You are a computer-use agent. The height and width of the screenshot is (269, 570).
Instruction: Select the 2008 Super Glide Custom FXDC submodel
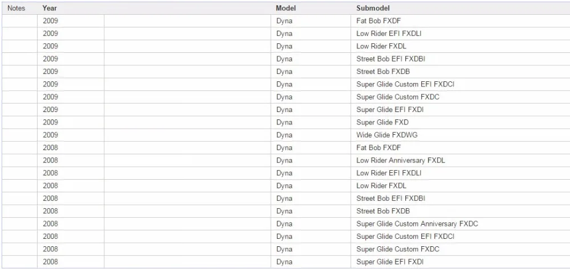tap(398, 249)
